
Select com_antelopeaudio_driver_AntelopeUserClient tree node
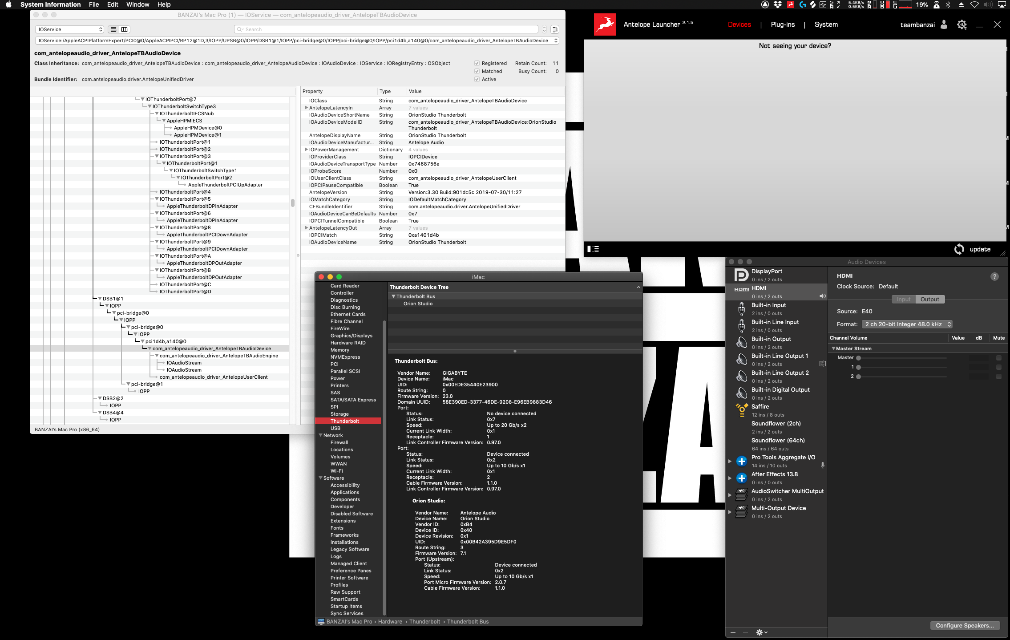tap(214, 377)
